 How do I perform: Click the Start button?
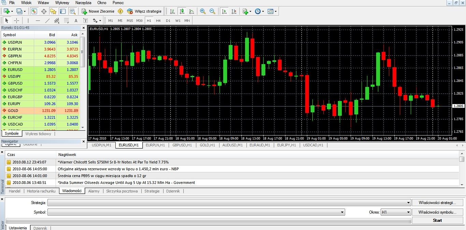pos(437,220)
